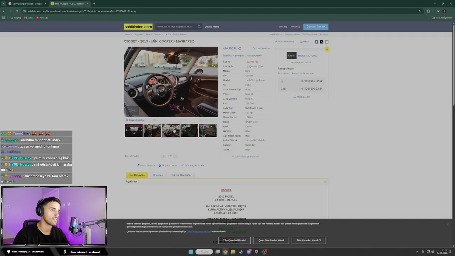Click Mesaj gönder link
Viewport: 455px width, 256px height.
[x=301, y=97]
